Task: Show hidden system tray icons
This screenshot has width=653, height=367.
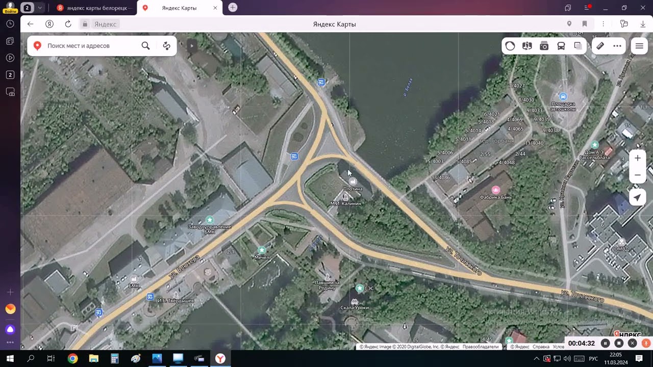Action: click(x=536, y=359)
